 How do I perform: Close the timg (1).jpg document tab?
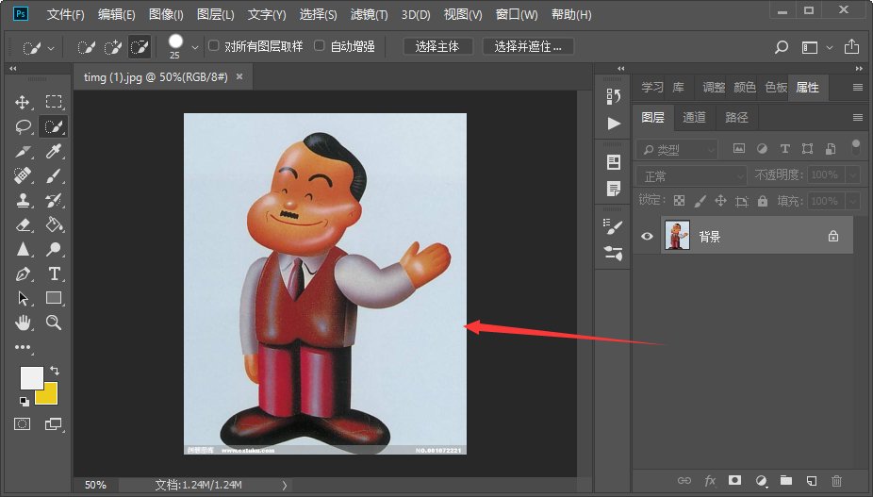click(239, 76)
